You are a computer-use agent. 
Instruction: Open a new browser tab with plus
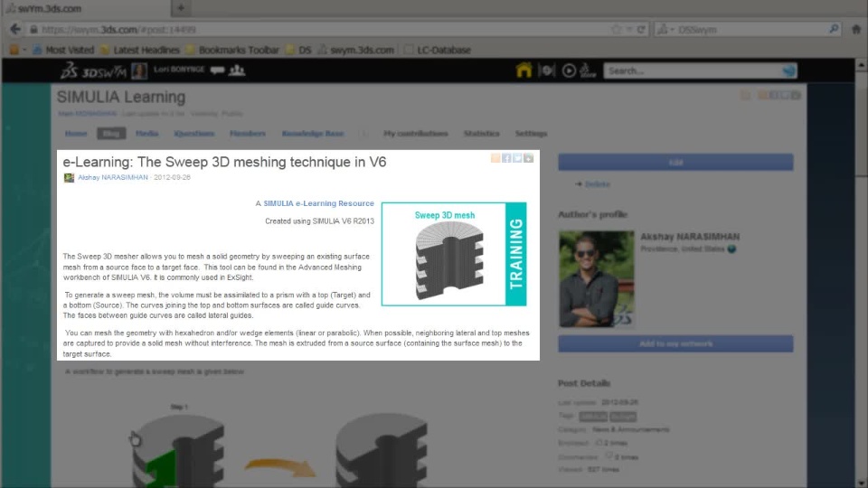coord(181,8)
